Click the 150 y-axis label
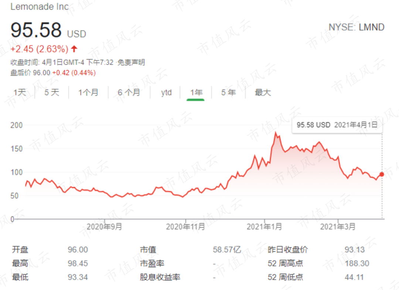The width and height of the screenshot is (399, 290). tap(17, 149)
